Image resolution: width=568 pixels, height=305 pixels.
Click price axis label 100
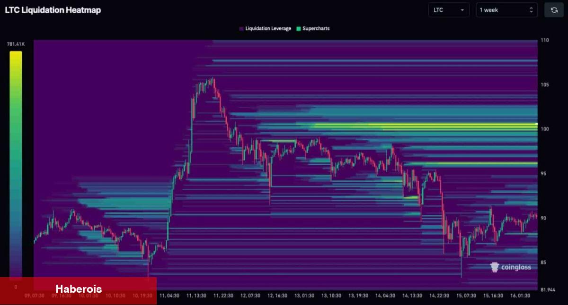pos(545,129)
